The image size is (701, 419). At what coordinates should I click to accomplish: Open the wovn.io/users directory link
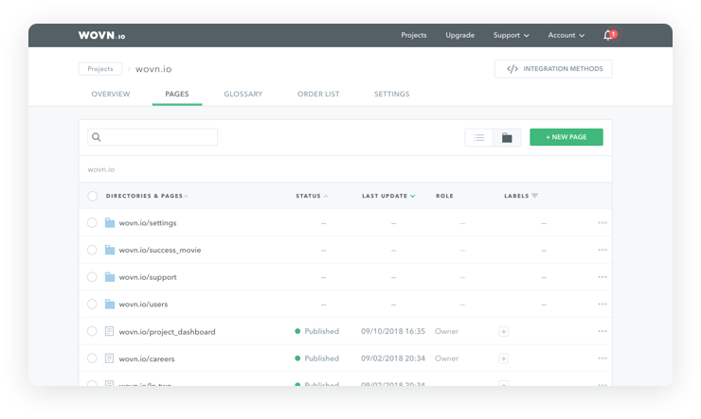143,305
